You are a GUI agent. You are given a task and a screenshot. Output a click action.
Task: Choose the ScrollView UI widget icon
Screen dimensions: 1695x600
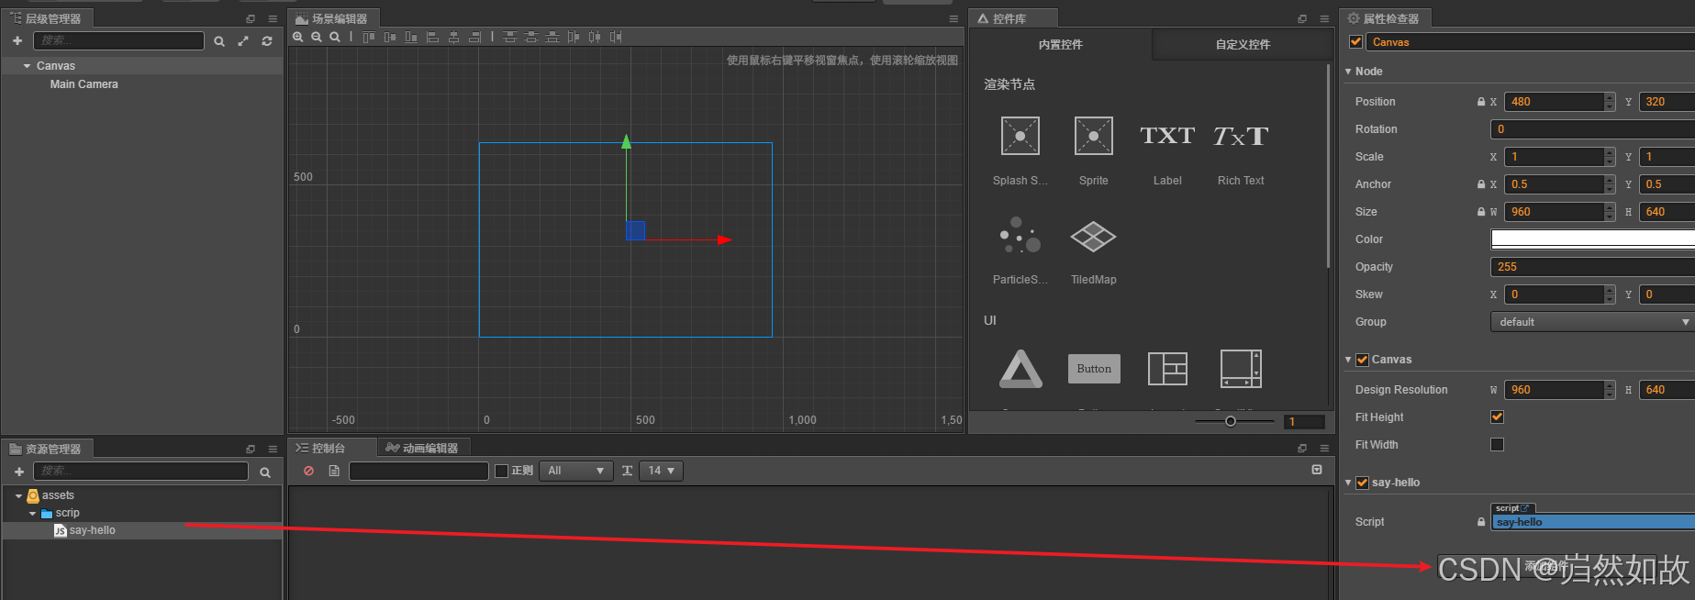coord(1241,369)
